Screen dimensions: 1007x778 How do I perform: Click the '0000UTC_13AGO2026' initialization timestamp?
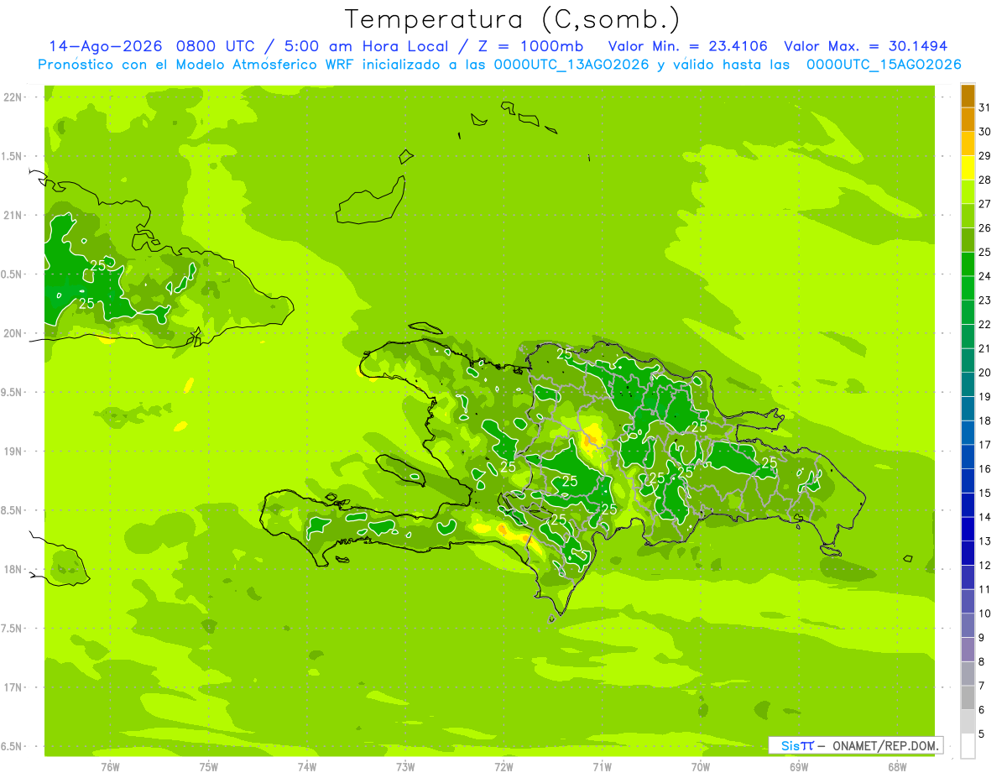pos(571,65)
